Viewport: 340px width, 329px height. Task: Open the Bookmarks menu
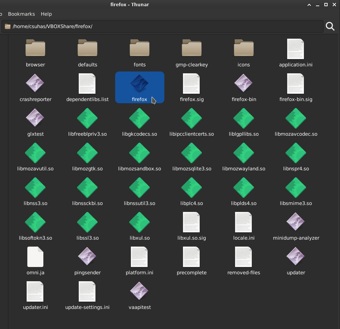point(22,14)
